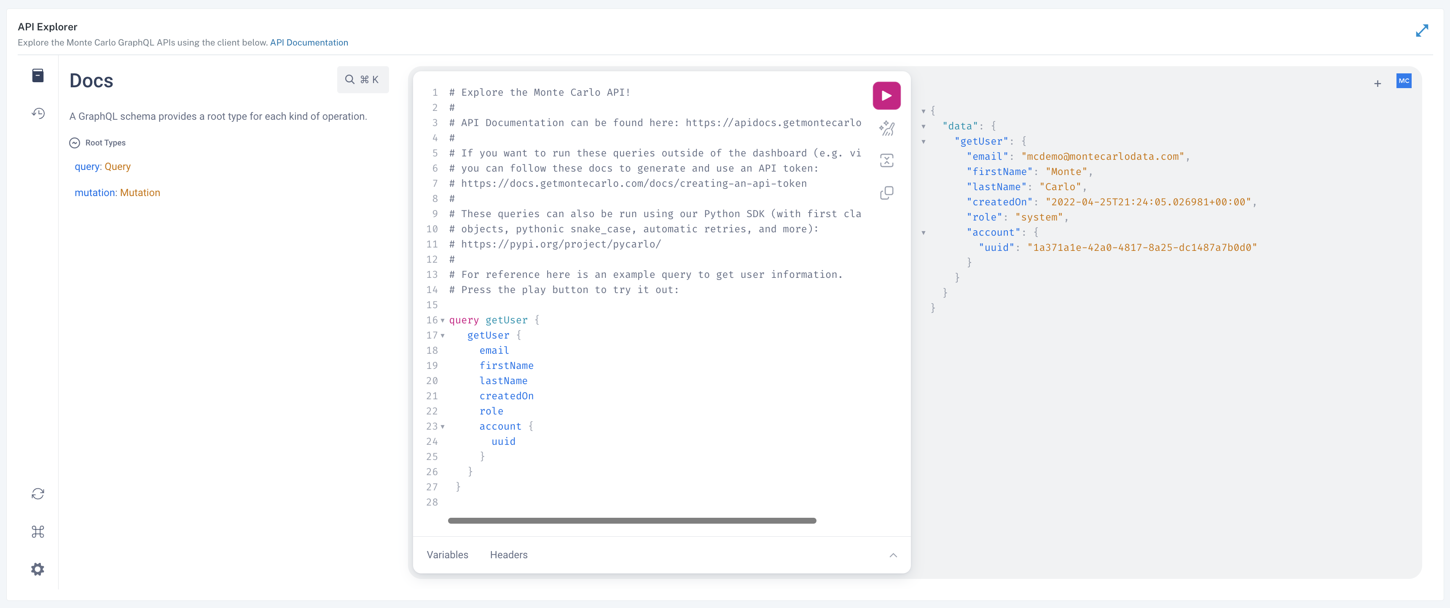Click the role field in the query
This screenshot has height=608, width=1450.
[491, 411]
